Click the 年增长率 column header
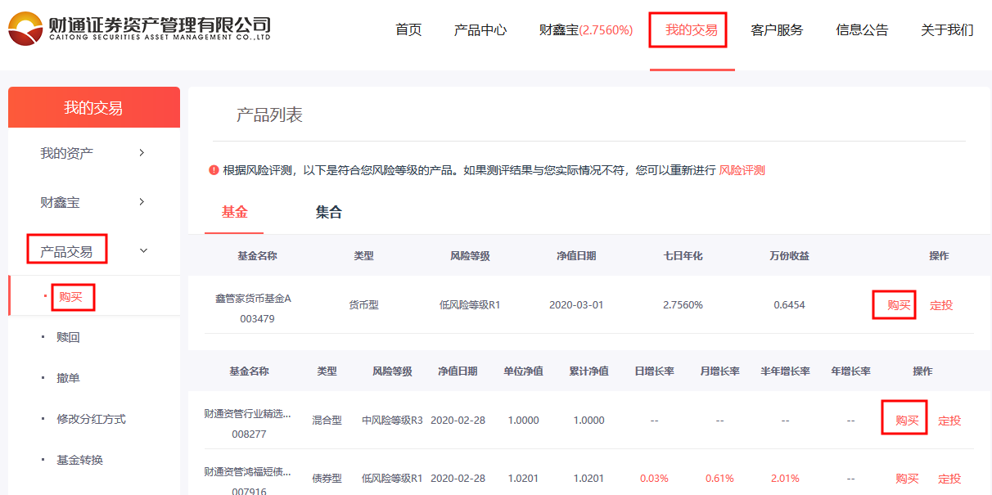Image resolution: width=992 pixels, height=495 pixels. coord(850,371)
